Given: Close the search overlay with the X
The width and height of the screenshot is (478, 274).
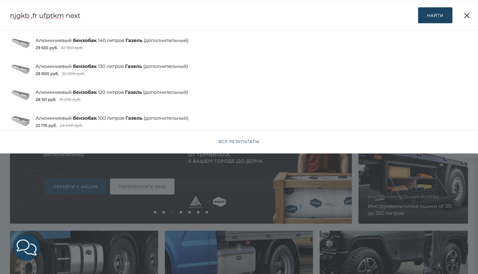Looking at the screenshot, I should [466, 15].
